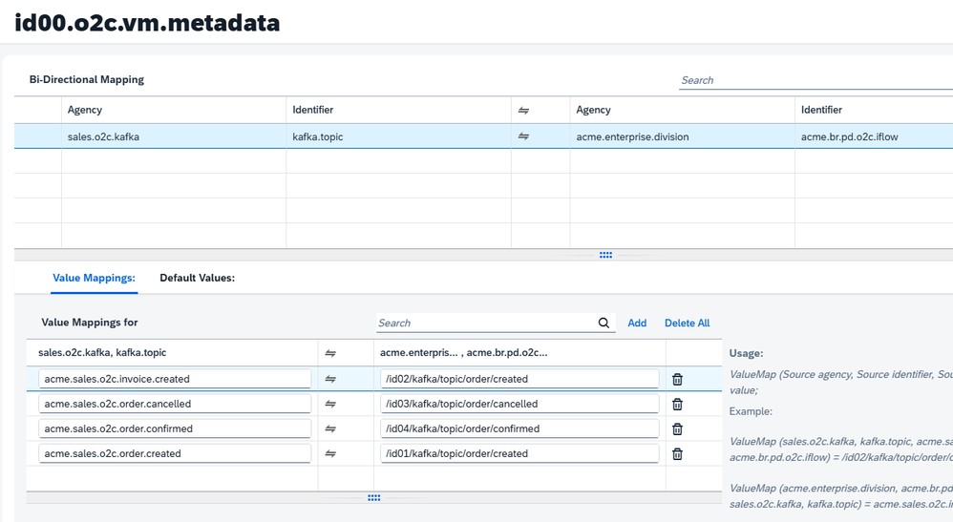Image resolution: width=953 pixels, height=522 pixels.
Task: Click swap arrow beside acme.sales.o2c.order.cancelled
Action: (x=330, y=404)
